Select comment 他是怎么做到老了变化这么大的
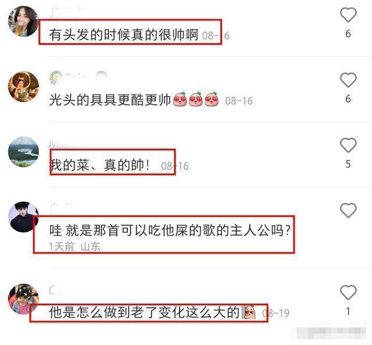Screen dimensions: 372x345 [144, 312]
